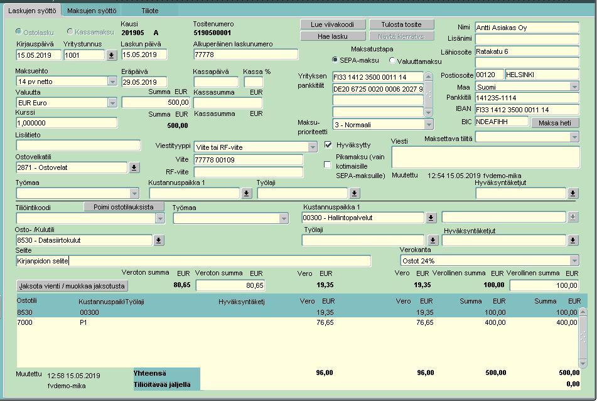Open lookup arrow for lower Työlaji field
Image resolution: width=597 pixels, height=402 pixels.
tap(433, 240)
